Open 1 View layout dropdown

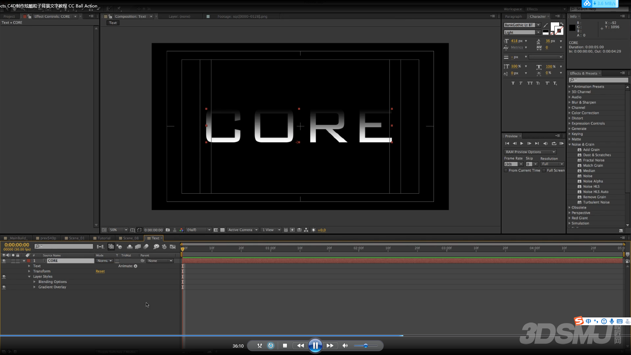click(271, 230)
